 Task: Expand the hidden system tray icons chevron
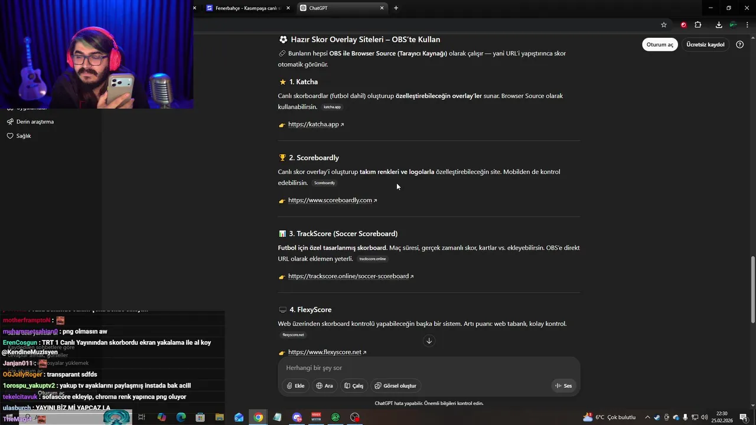[x=647, y=417]
